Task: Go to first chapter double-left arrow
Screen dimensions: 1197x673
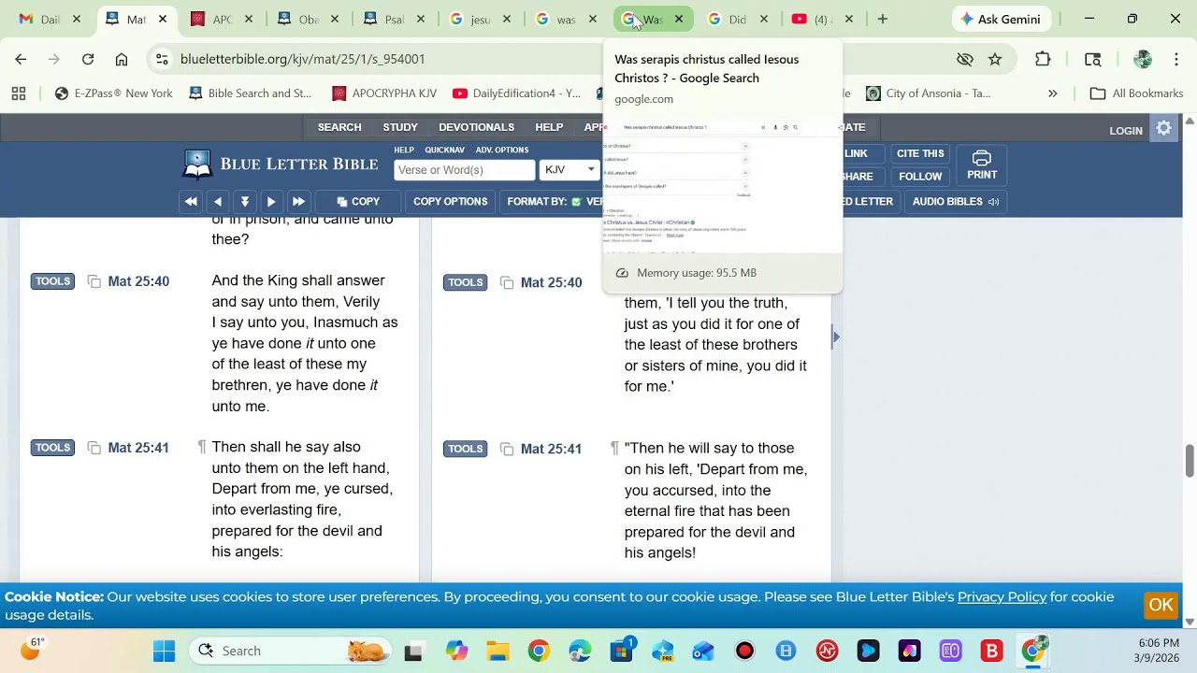Action: (191, 202)
